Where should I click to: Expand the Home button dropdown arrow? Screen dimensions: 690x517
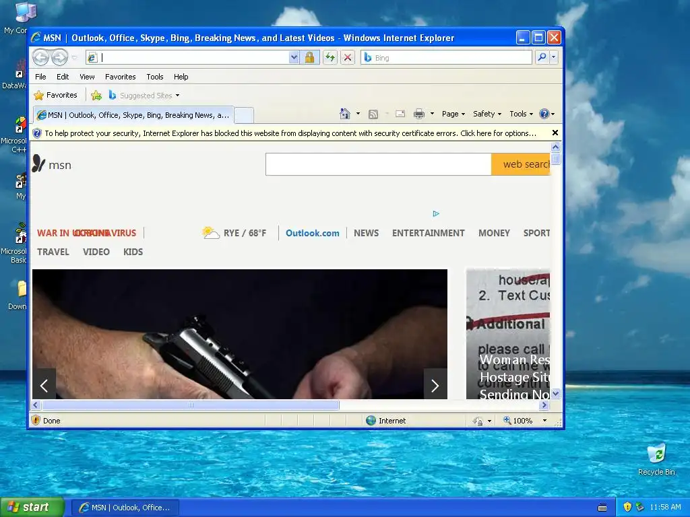click(358, 114)
